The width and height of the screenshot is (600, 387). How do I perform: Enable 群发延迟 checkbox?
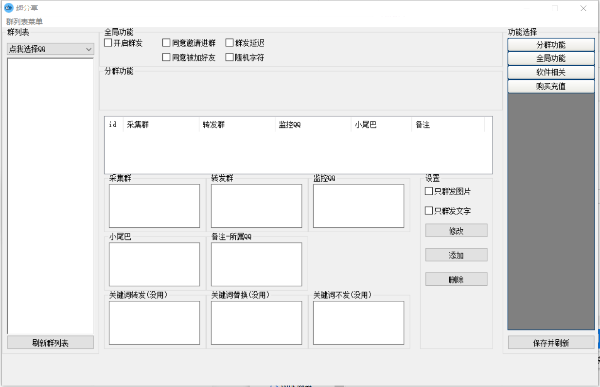point(230,43)
